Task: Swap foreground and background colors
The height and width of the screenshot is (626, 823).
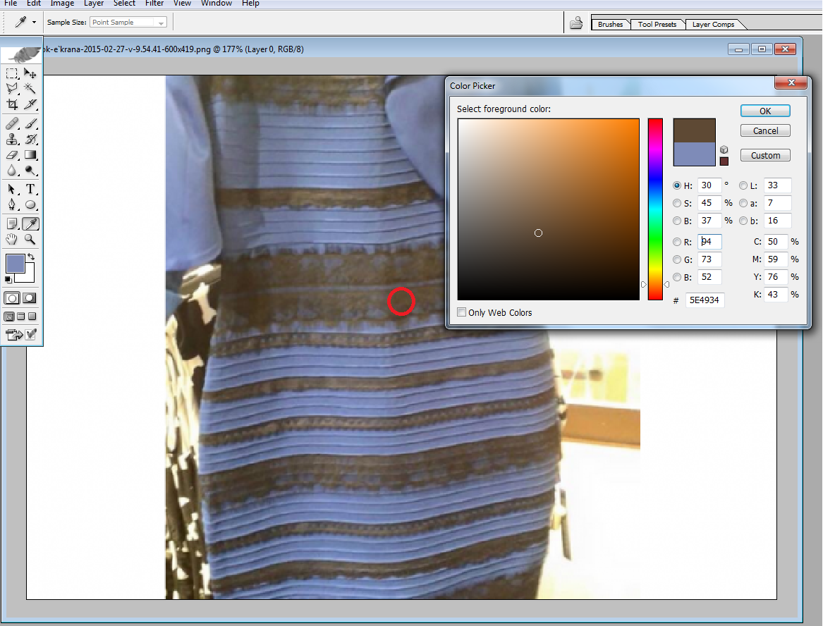Action: [x=32, y=257]
